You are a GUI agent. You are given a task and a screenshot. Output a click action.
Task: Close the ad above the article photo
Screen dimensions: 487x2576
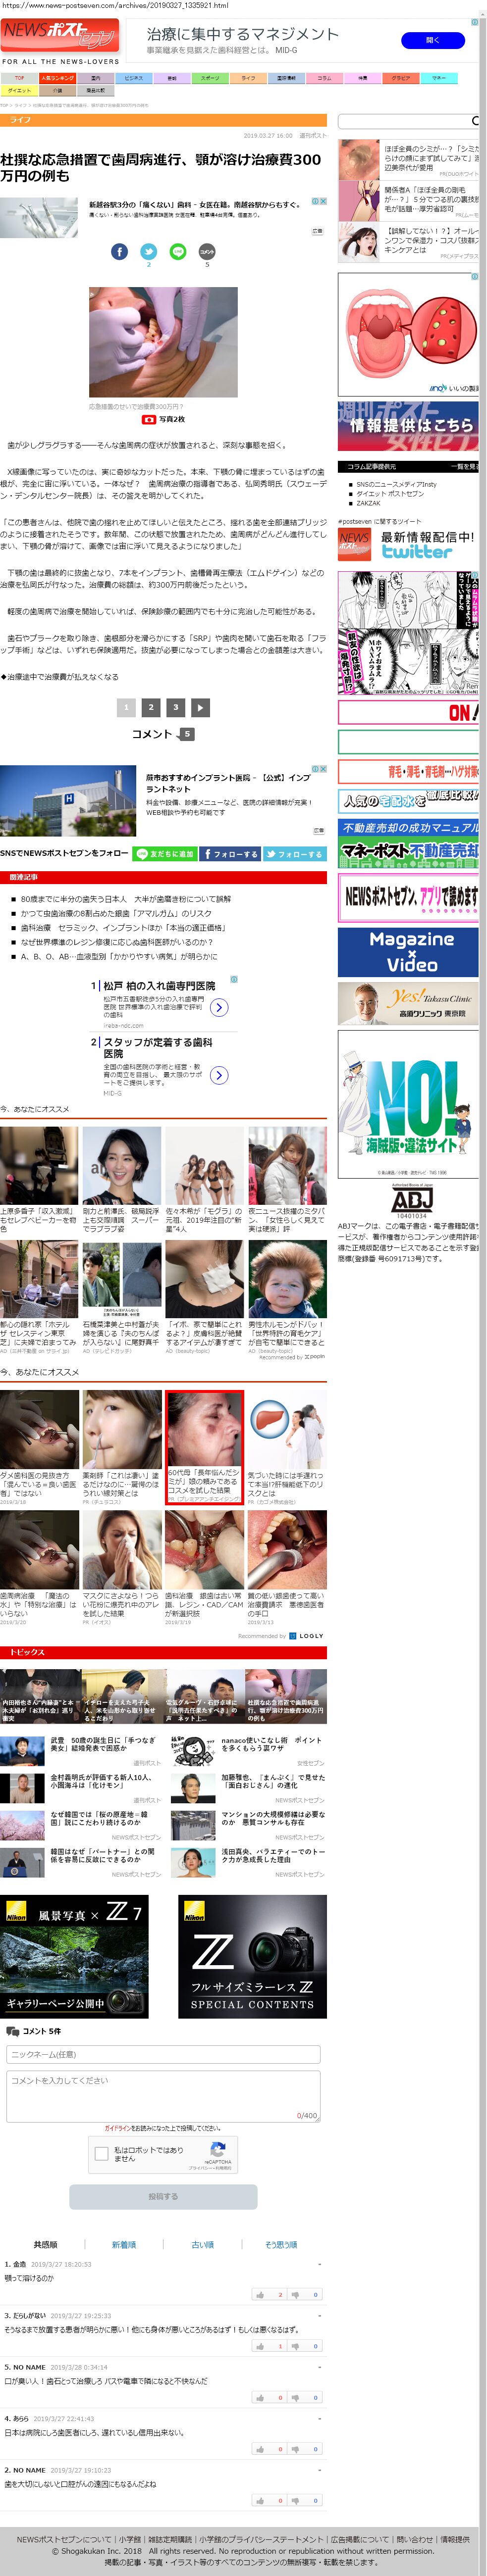click(322, 201)
